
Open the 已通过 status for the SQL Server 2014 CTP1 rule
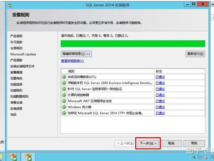coord(160,113)
